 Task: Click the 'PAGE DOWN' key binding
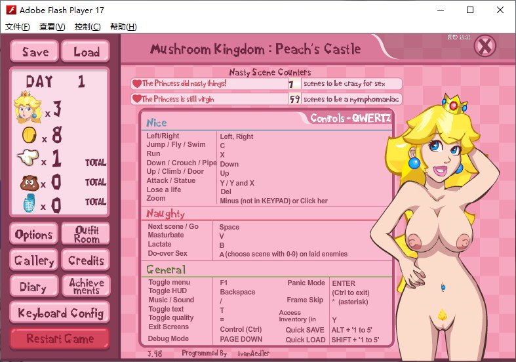click(241, 339)
